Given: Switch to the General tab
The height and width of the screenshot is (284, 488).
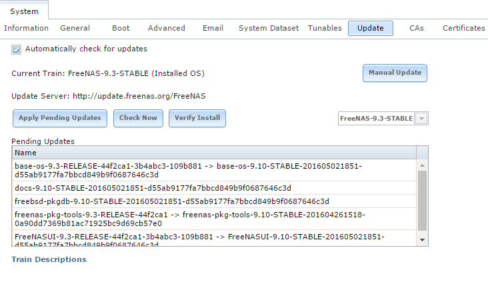Looking at the screenshot, I should (x=75, y=28).
